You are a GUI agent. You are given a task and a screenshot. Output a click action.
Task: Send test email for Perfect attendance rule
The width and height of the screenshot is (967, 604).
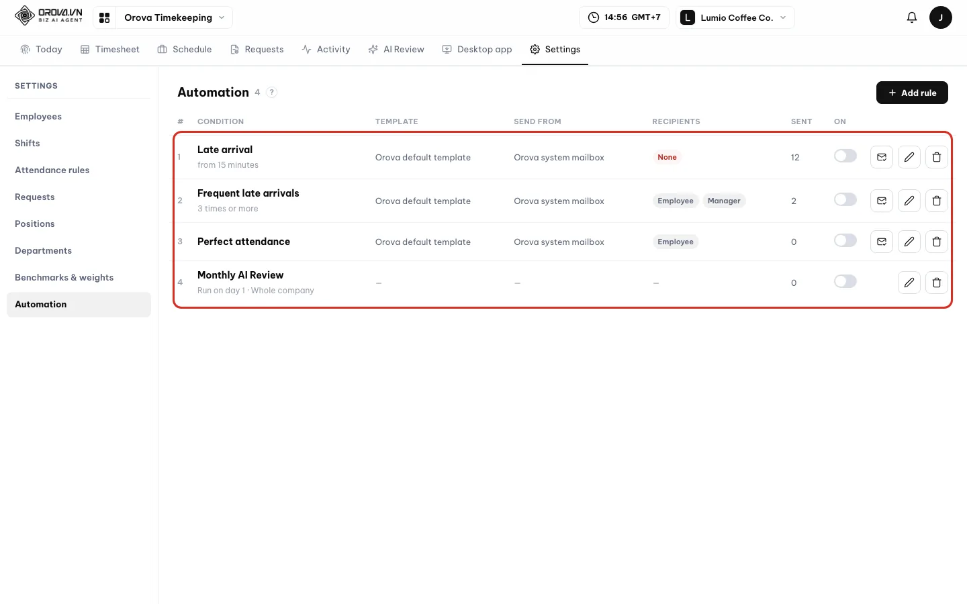coord(882,242)
